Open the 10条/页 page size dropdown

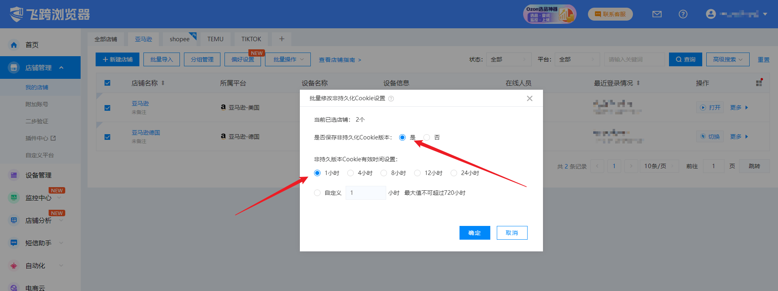pyautogui.click(x=659, y=166)
